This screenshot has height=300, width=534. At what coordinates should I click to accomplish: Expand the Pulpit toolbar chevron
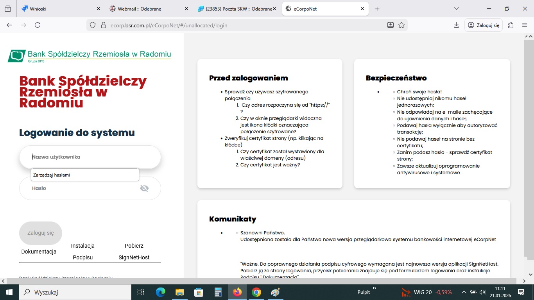[x=374, y=288]
